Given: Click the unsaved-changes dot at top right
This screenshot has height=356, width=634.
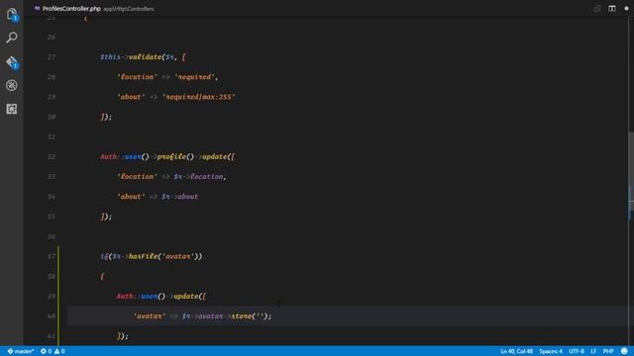Looking at the screenshot, I should tap(626, 9).
